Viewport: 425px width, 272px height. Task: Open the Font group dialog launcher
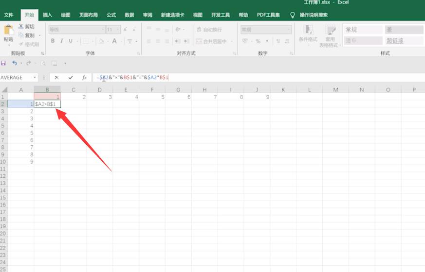point(139,53)
